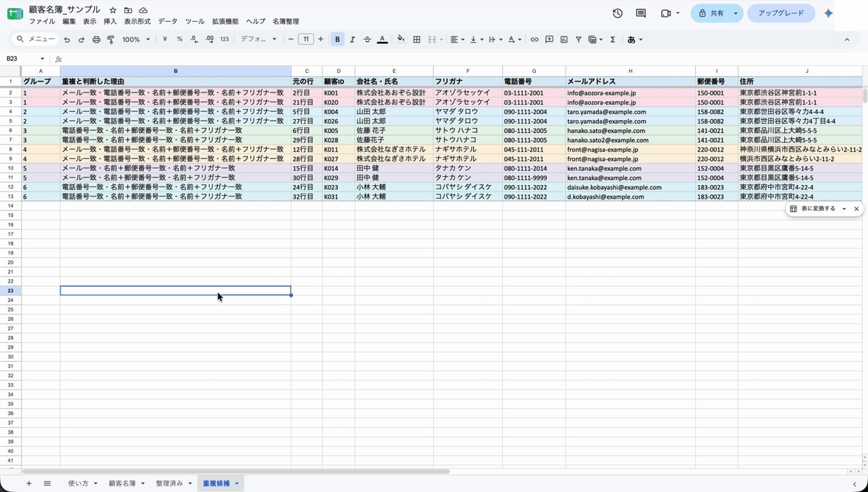Insert a link with the chain icon
Image resolution: width=868 pixels, height=492 pixels.
tap(535, 40)
